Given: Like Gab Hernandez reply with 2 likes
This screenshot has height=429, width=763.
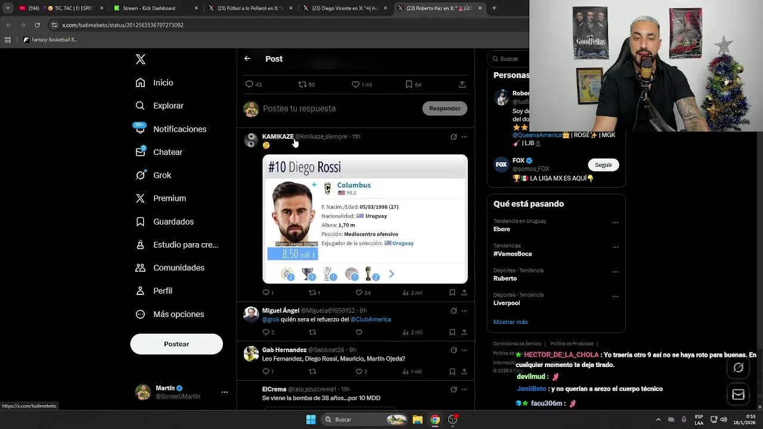Looking at the screenshot, I should point(359,371).
